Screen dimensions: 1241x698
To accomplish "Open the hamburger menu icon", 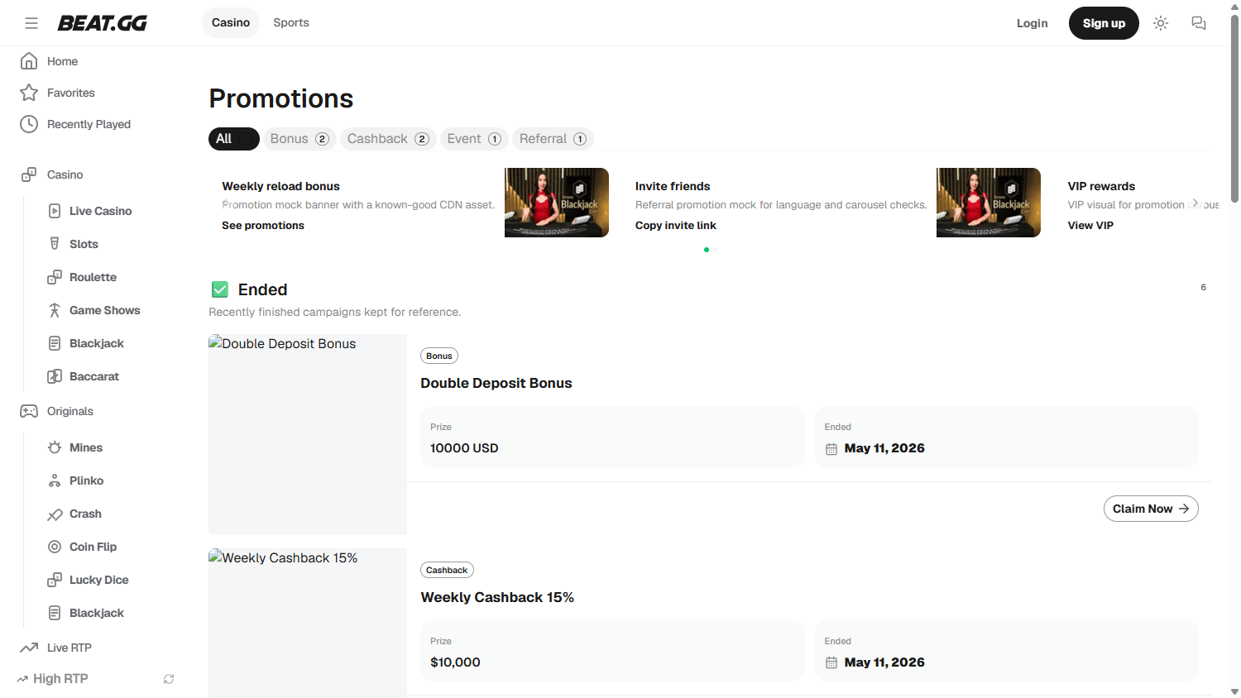I will pos(31,23).
